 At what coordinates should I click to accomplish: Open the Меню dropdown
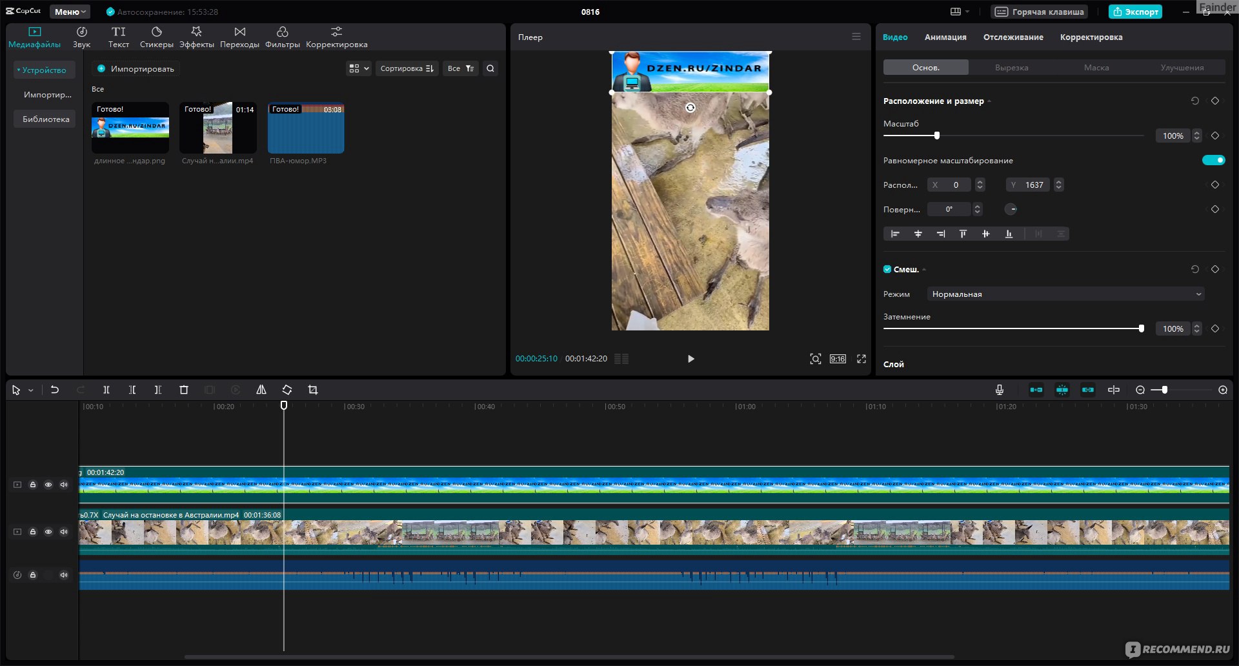pyautogui.click(x=70, y=12)
